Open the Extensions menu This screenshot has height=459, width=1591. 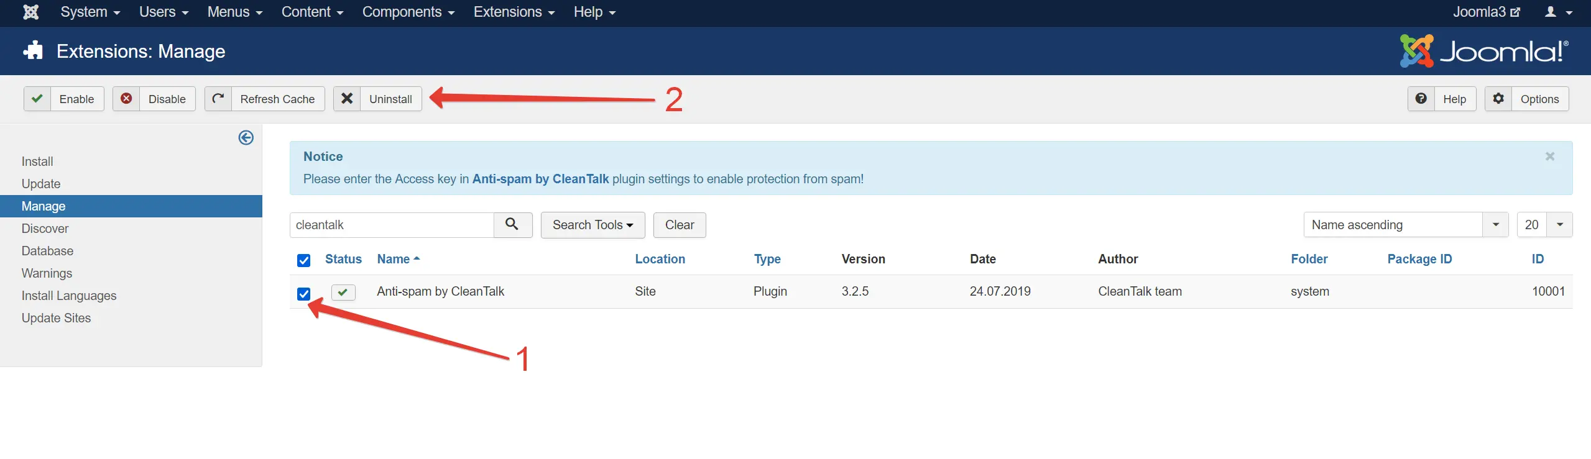point(514,12)
